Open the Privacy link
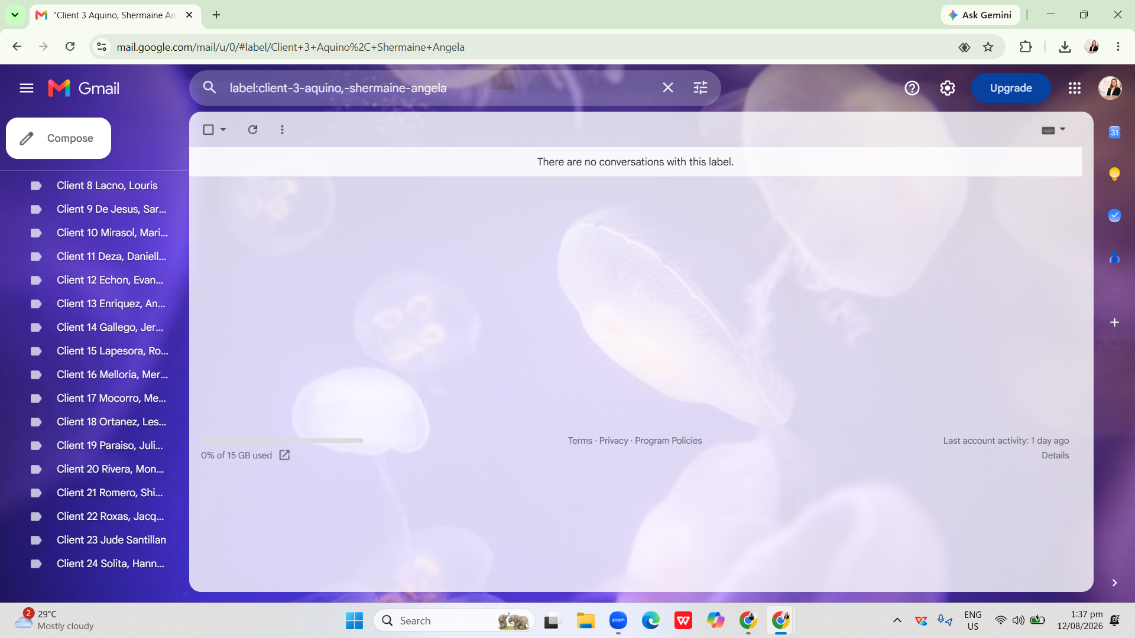The image size is (1135, 638). [614, 441]
